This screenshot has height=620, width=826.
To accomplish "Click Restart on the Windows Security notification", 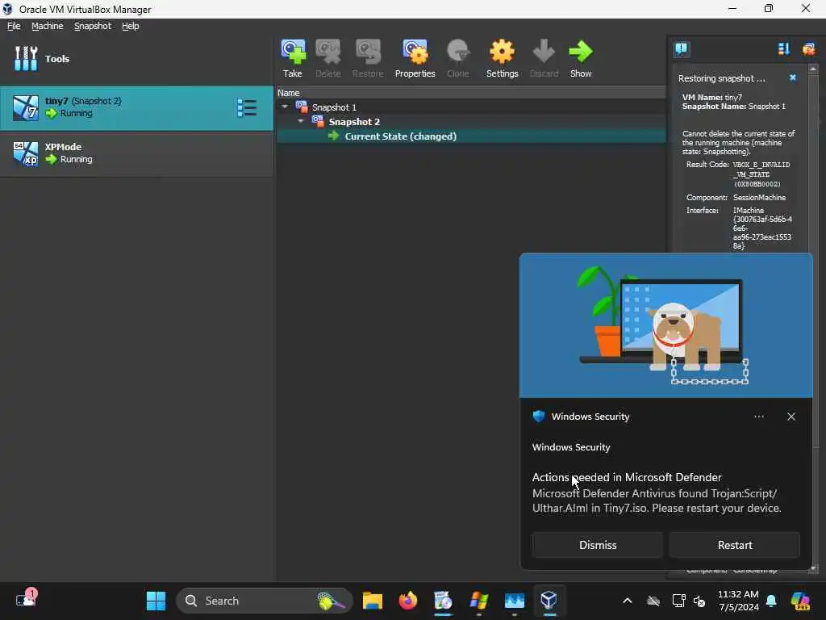I will [x=734, y=545].
